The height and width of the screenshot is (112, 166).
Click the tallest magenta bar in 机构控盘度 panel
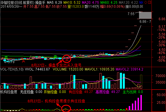141,103
